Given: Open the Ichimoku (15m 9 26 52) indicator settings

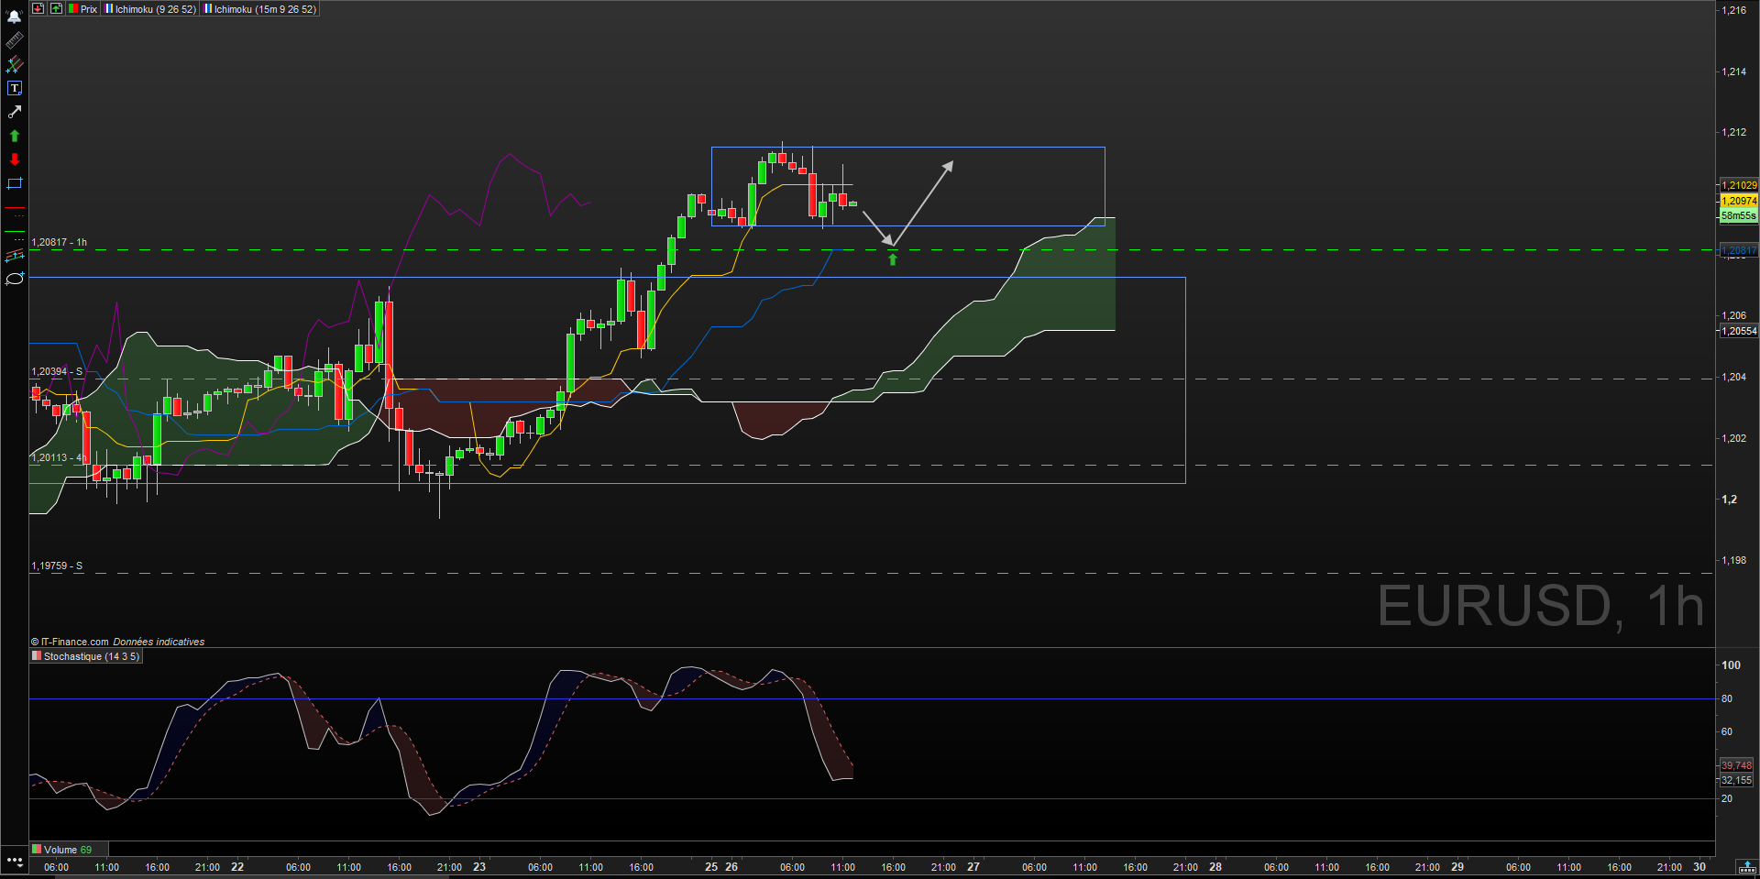Looking at the screenshot, I should coord(259,9).
